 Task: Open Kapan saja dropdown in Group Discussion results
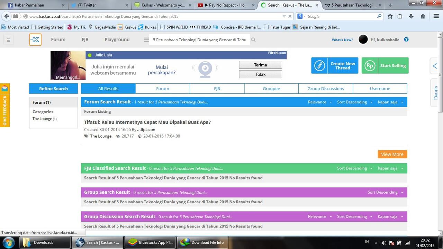point(390,216)
